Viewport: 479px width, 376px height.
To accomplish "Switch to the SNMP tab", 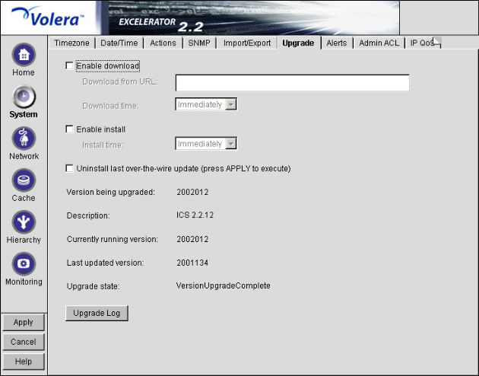I will (x=199, y=43).
